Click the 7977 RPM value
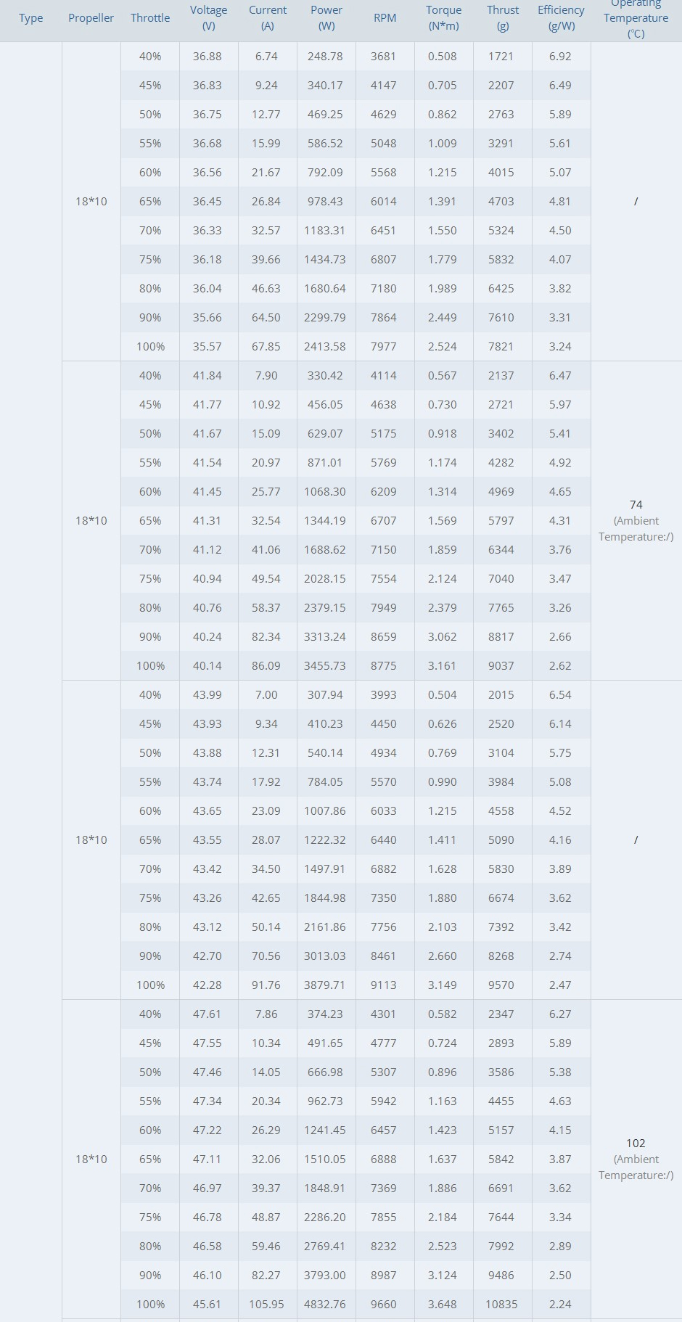 pos(384,346)
